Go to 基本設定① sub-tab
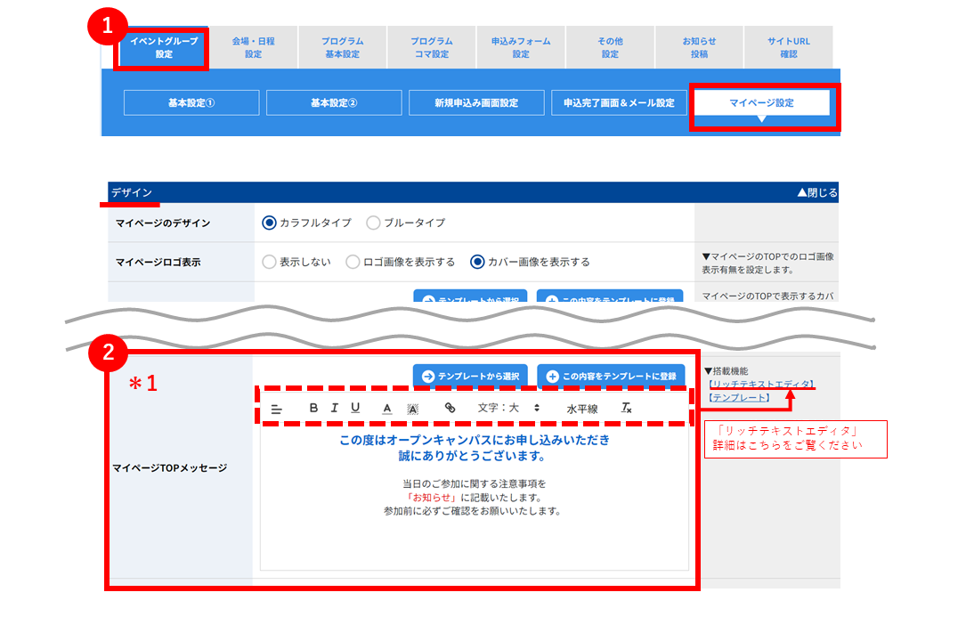The width and height of the screenshot is (966, 641). click(191, 103)
